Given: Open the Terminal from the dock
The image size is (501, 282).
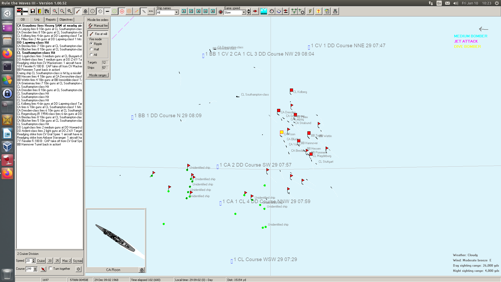Looking at the screenshot, I should [x=7, y=67].
